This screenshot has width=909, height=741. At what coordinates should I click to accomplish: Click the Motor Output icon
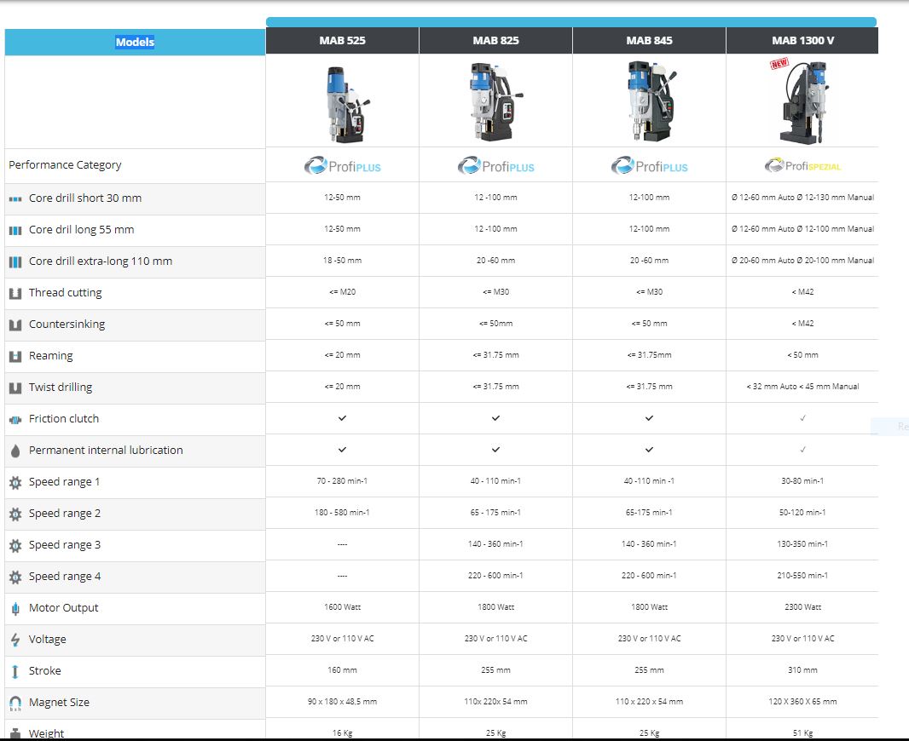[x=15, y=608]
